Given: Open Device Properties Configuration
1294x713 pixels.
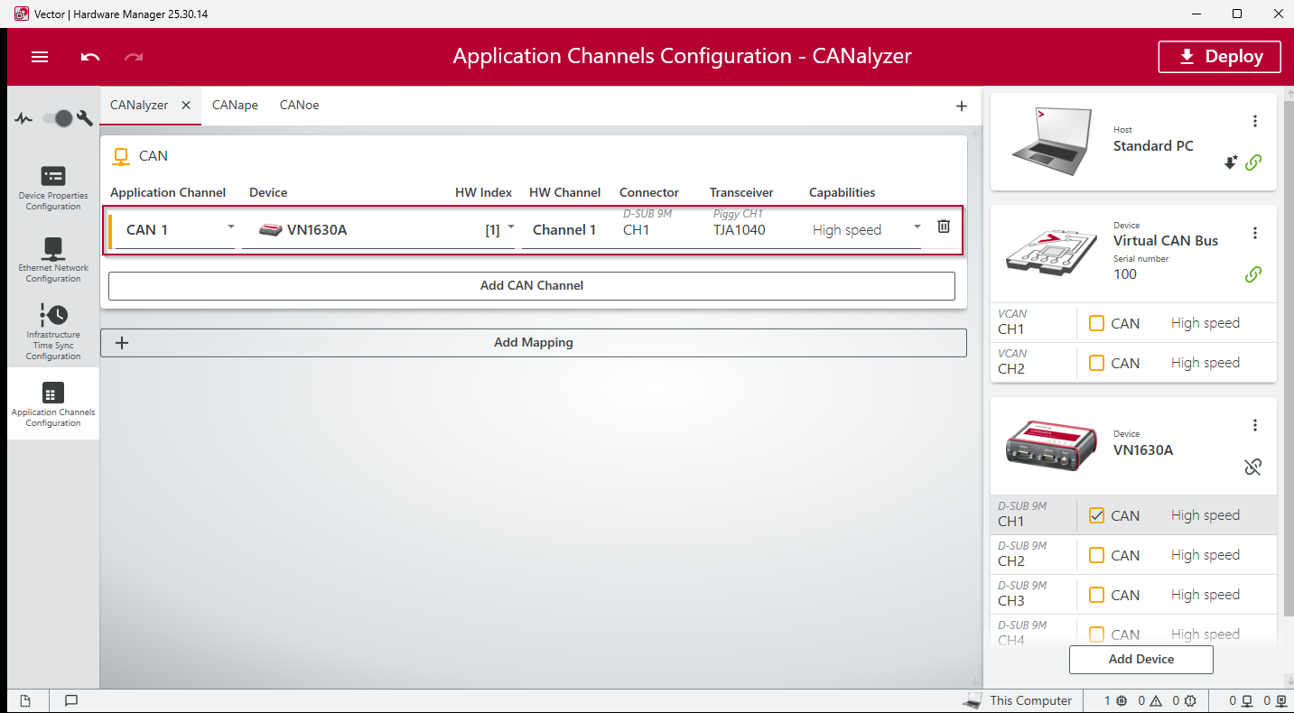Looking at the screenshot, I should 53,188.
